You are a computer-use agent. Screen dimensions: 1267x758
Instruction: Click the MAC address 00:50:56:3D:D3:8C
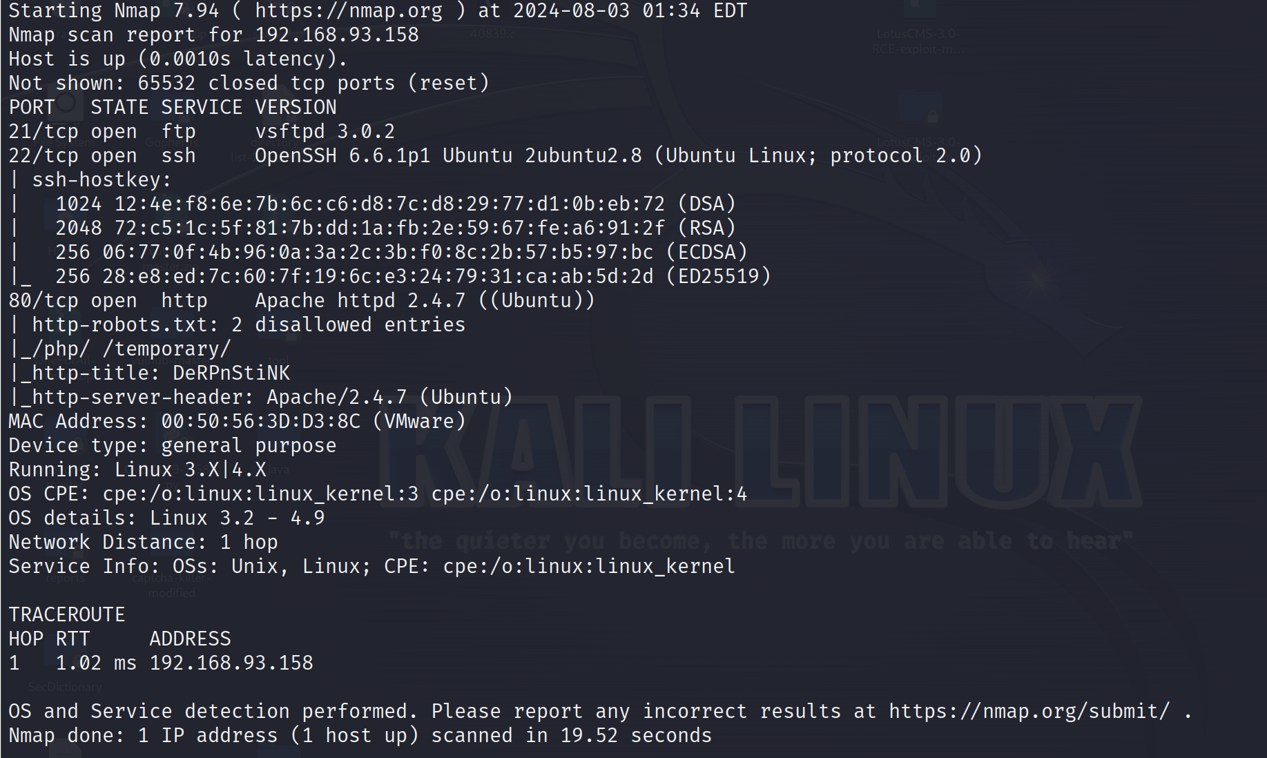pyautogui.click(x=260, y=422)
